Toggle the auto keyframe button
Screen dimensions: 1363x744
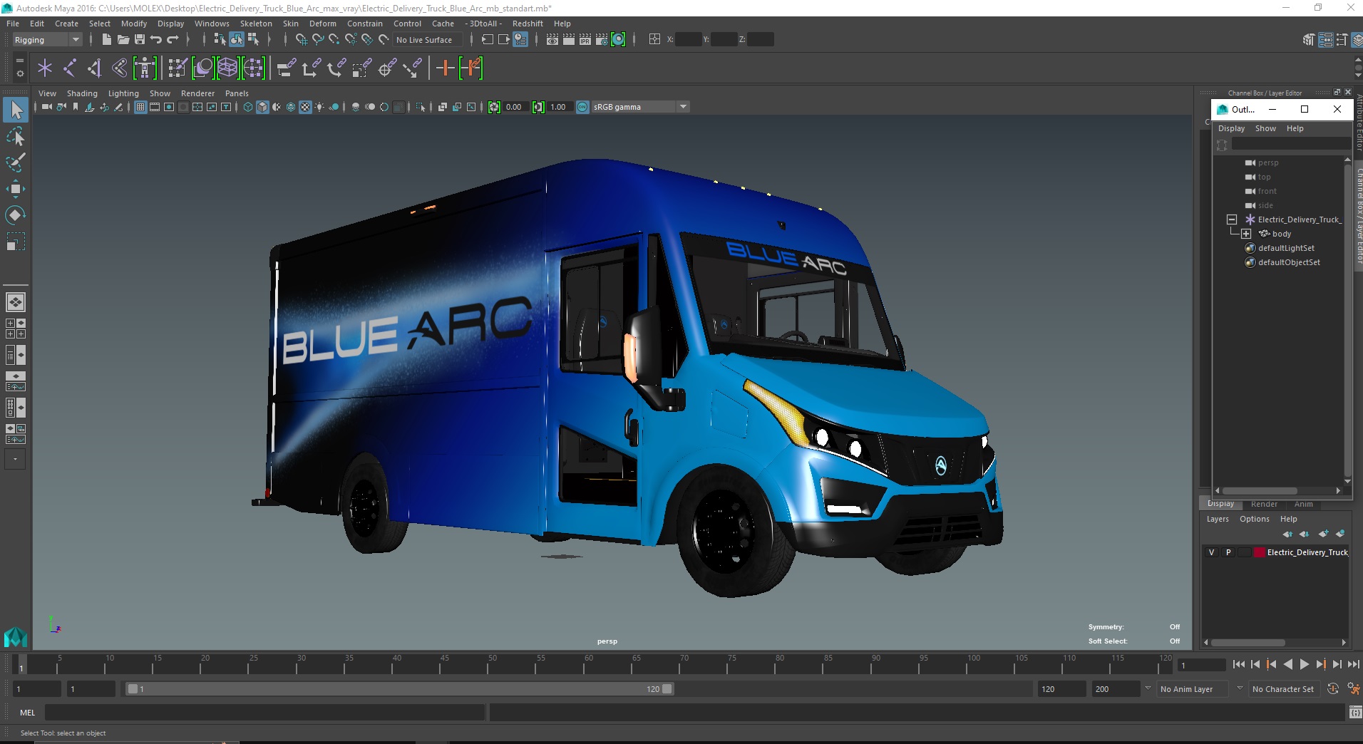point(1332,689)
